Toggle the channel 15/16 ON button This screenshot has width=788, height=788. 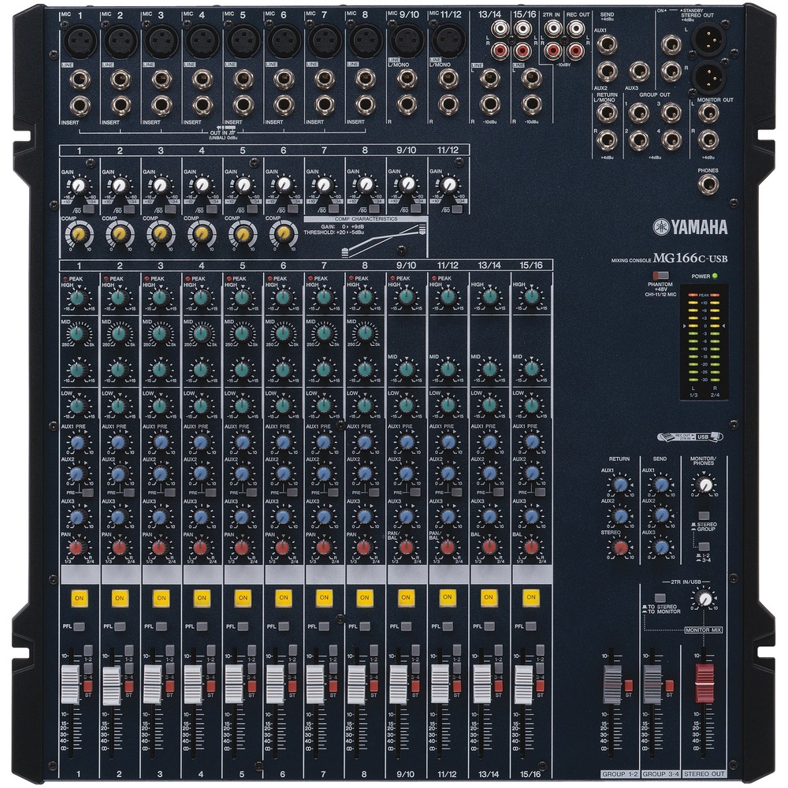530,597
